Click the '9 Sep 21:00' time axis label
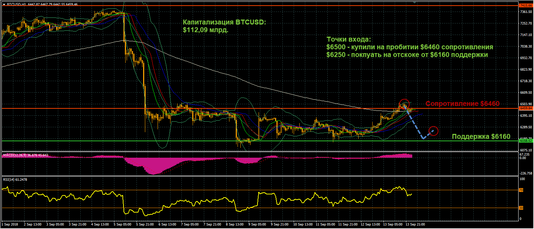The width and height of the screenshot is (534, 229). (279, 224)
